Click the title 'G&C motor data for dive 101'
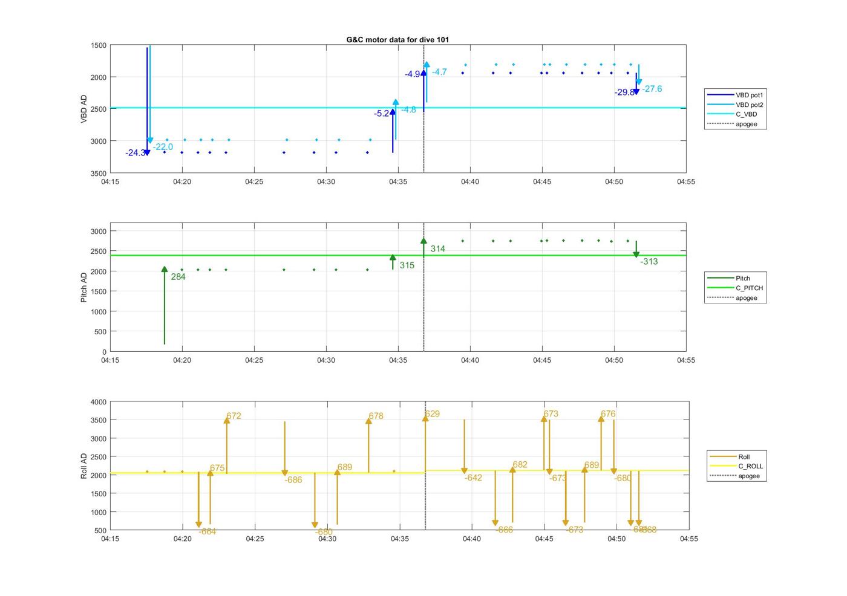Viewport: 847px width, 596px height. pos(397,39)
